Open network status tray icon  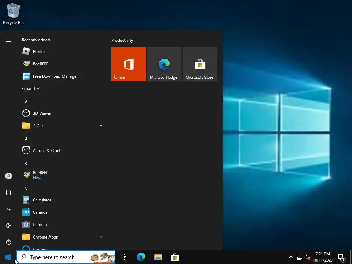click(x=299, y=257)
